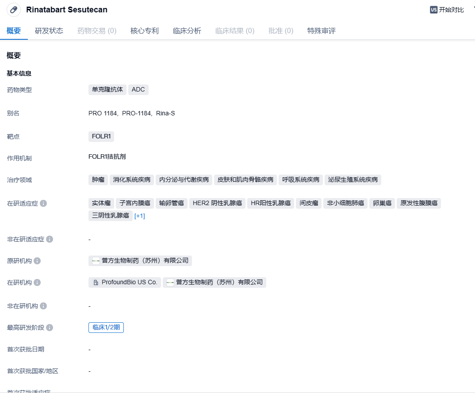
Task: Click info icon beside 非在研机构
Action: point(43,306)
